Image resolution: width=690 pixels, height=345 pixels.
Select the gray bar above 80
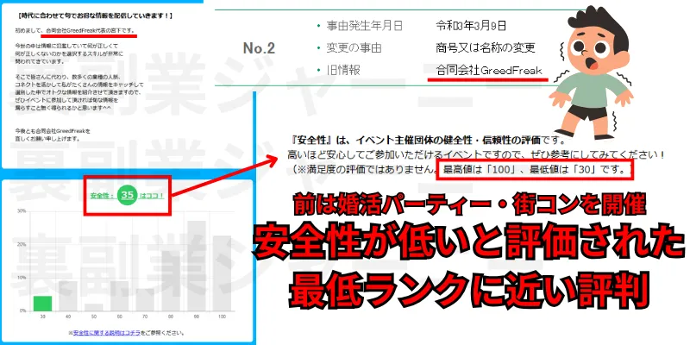tap(171, 282)
